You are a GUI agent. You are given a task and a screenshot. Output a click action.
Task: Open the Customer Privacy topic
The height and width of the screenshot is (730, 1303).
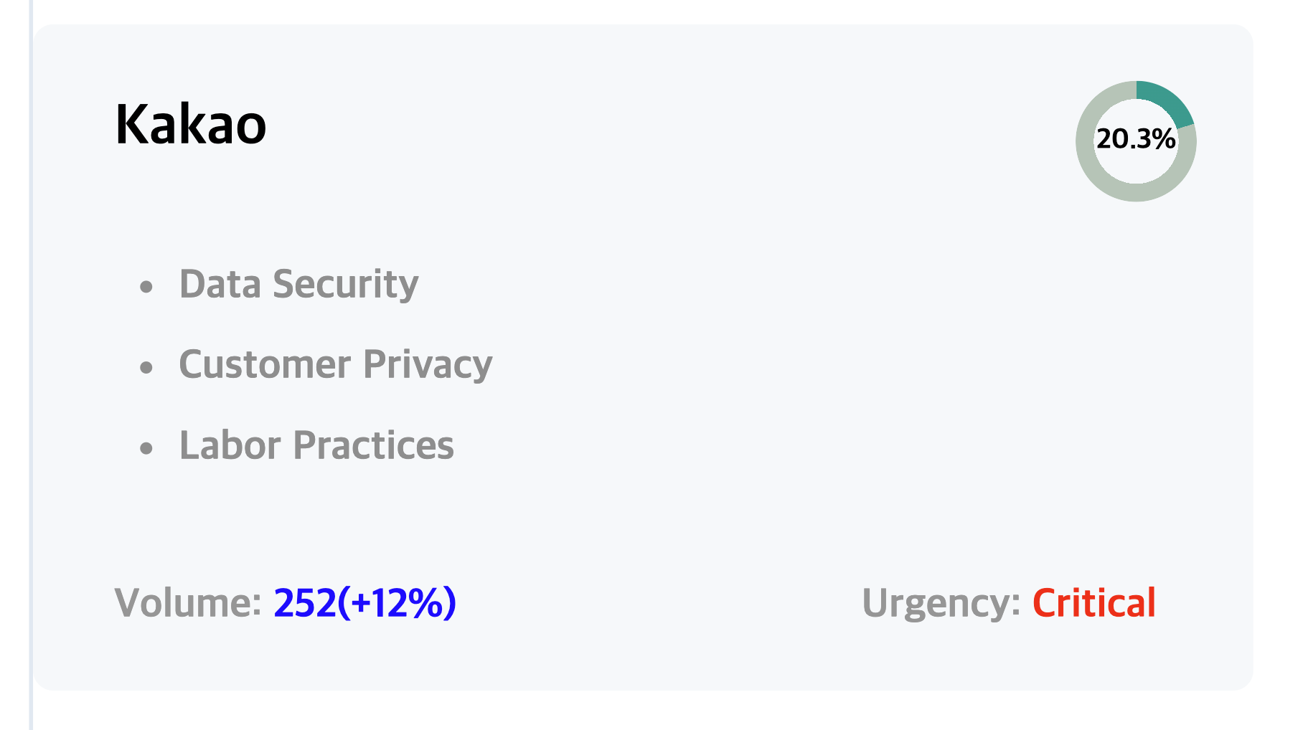336,364
